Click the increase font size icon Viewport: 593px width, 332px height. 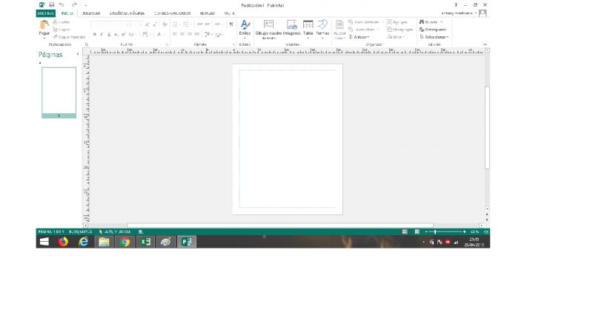[147, 24]
